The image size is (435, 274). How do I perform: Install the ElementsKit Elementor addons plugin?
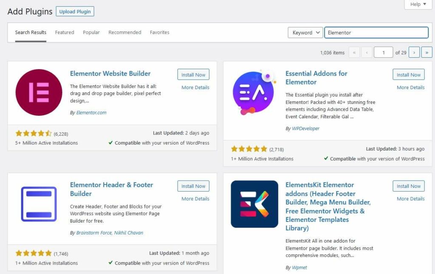click(x=409, y=186)
